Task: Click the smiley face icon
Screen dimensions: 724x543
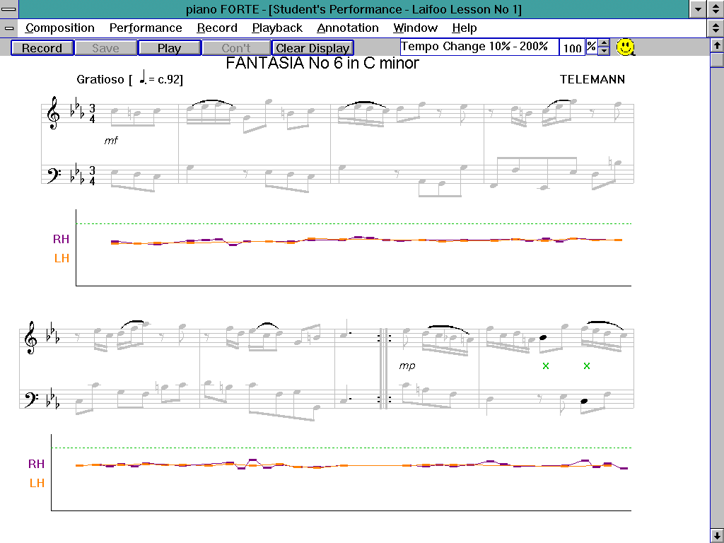Action: (x=626, y=47)
